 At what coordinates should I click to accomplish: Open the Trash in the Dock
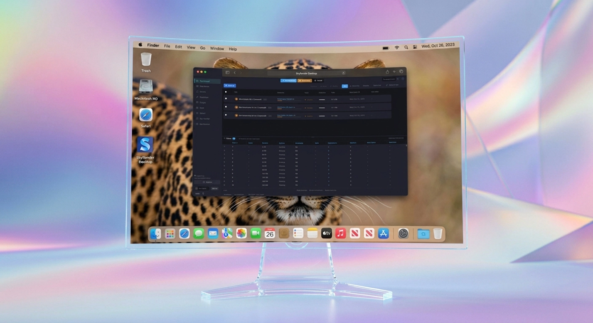[438, 233]
